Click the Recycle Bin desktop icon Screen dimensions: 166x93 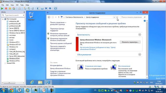[31, 16]
